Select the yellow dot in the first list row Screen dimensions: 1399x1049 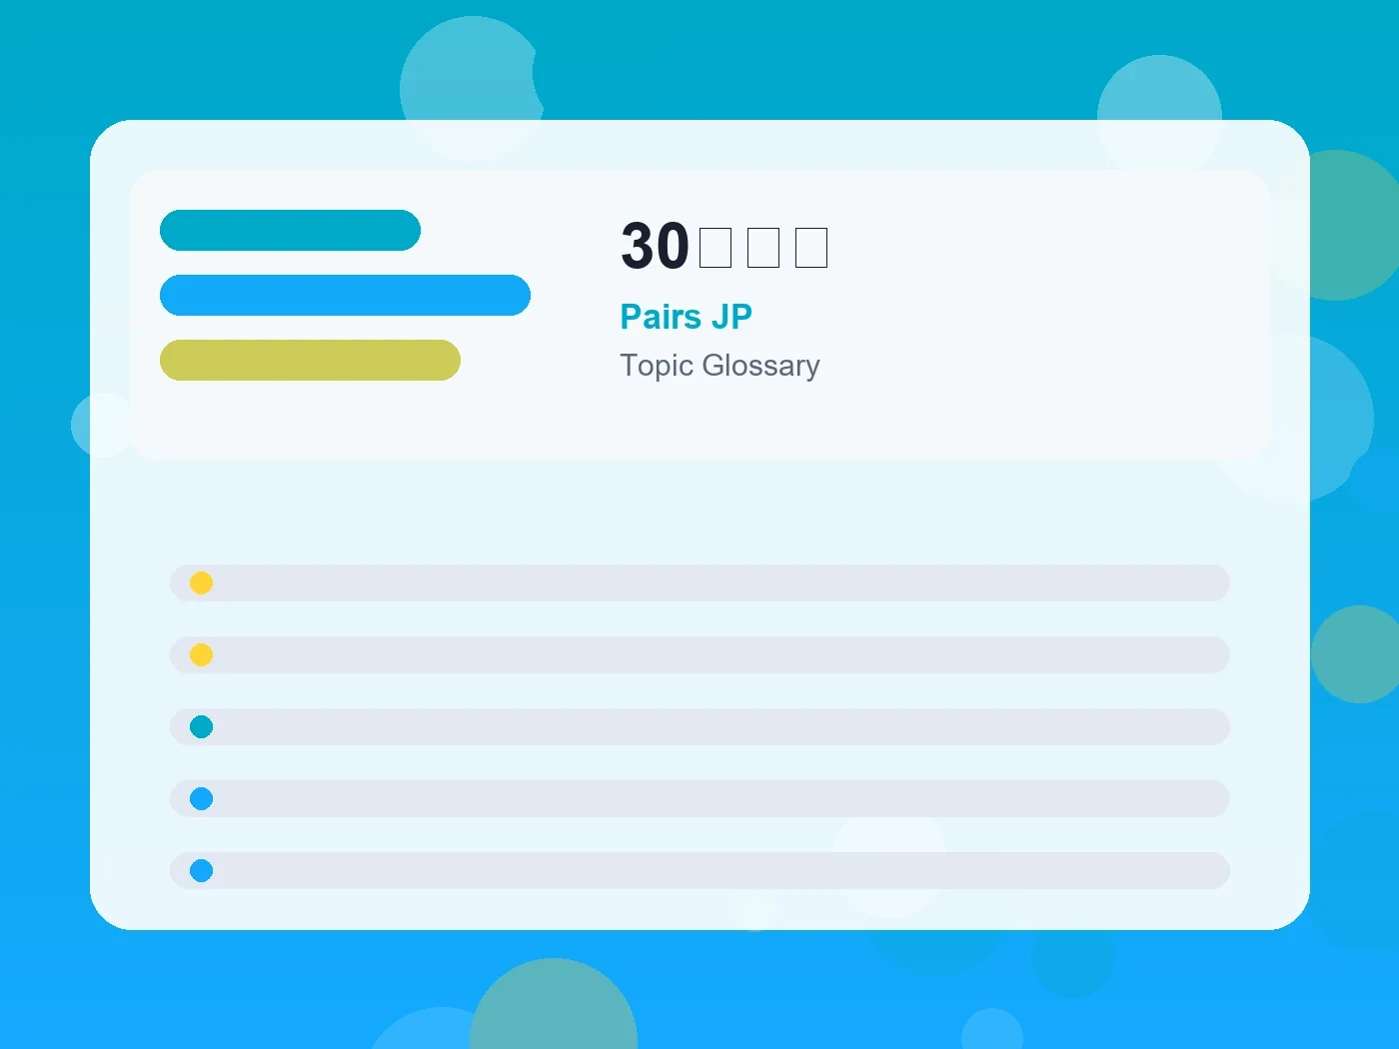point(201,582)
